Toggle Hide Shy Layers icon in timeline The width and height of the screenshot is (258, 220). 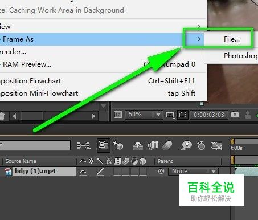(138, 146)
